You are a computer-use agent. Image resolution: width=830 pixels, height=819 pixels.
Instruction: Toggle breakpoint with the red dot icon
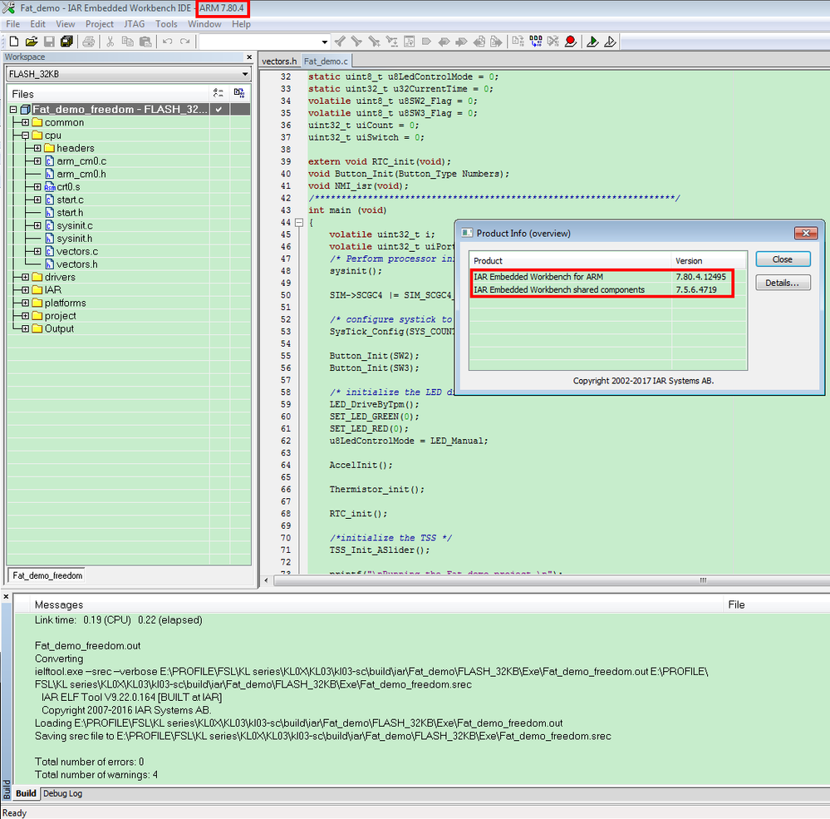point(571,42)
